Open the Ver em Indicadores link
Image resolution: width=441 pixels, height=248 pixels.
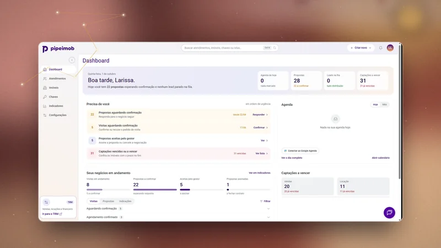259,173
